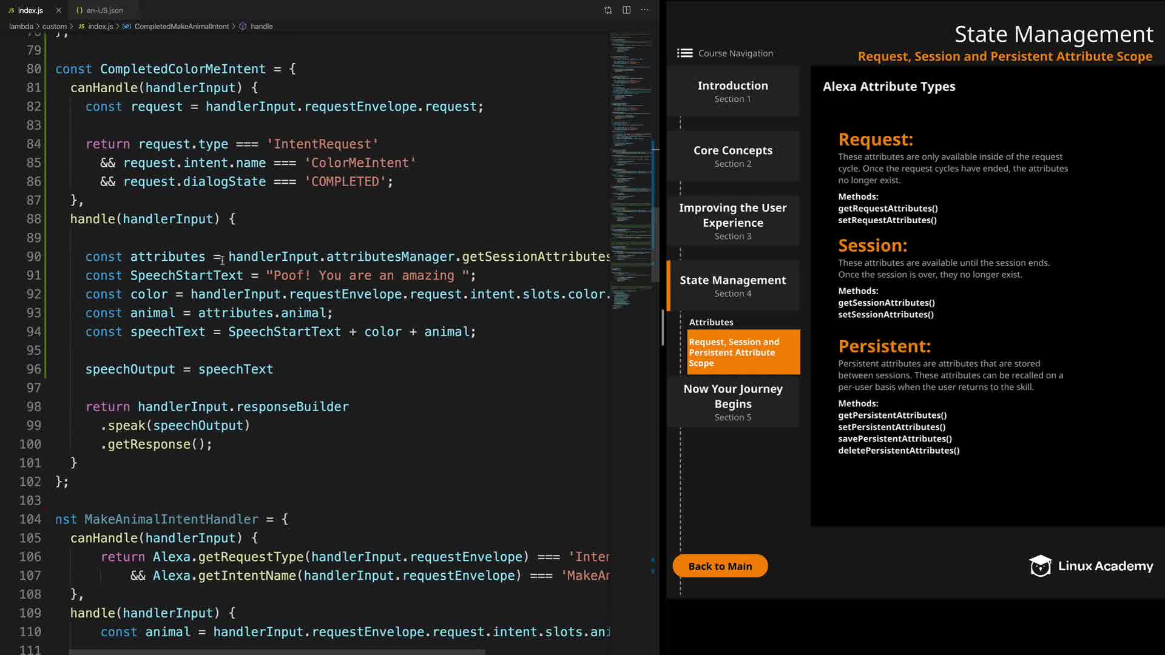
Task: Click the horizontal scrollbar at editor bottom
Action: click(x=277, y=652)
